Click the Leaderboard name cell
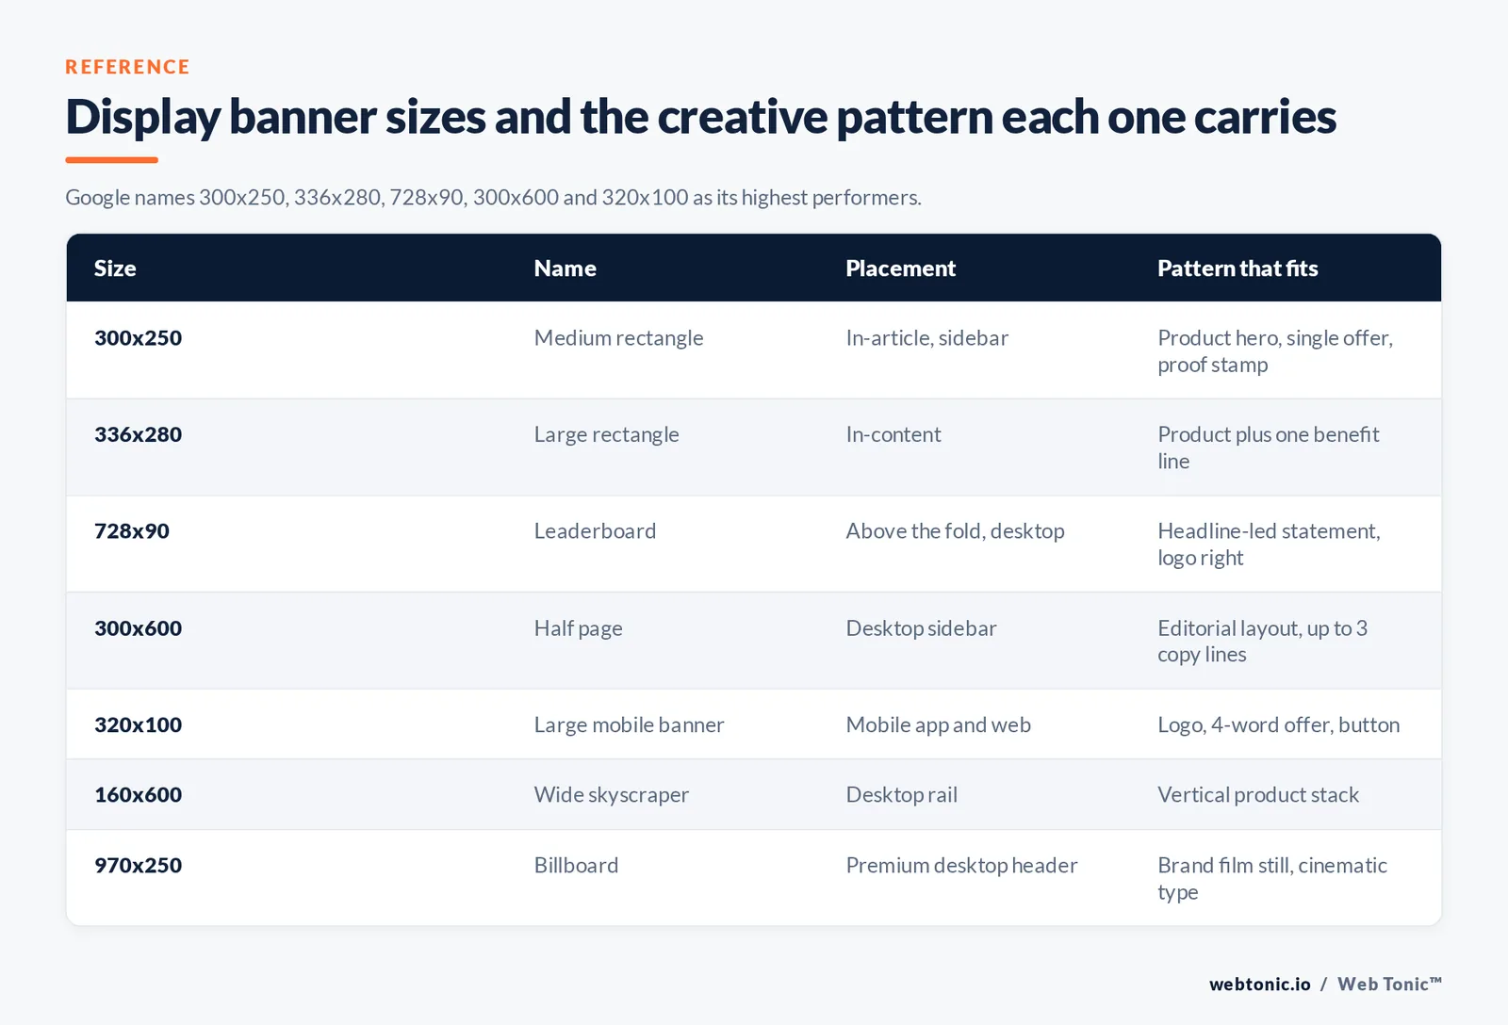The image size is (1508, 1025). (x=595, y=531)
